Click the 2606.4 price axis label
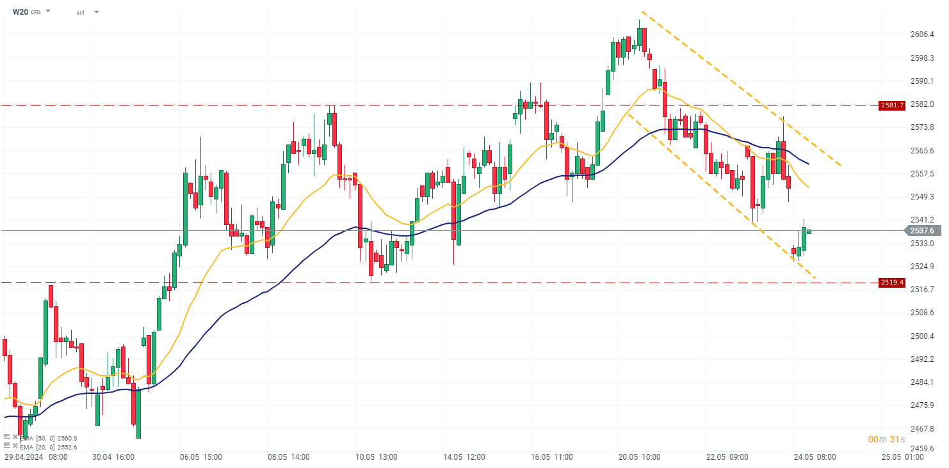Image resolution: width=949 pixels, height=468 pixels. click(x=921, y=35)
